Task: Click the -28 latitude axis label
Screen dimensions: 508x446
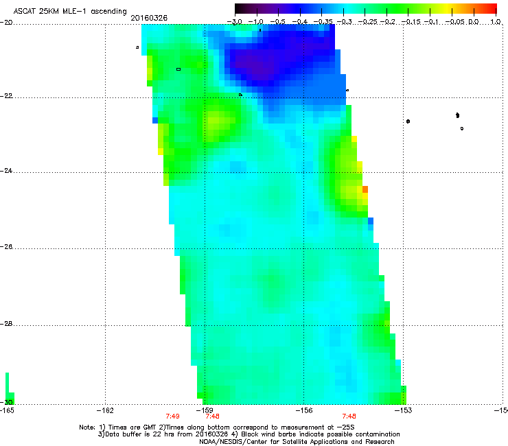Action: pos(7,324)
